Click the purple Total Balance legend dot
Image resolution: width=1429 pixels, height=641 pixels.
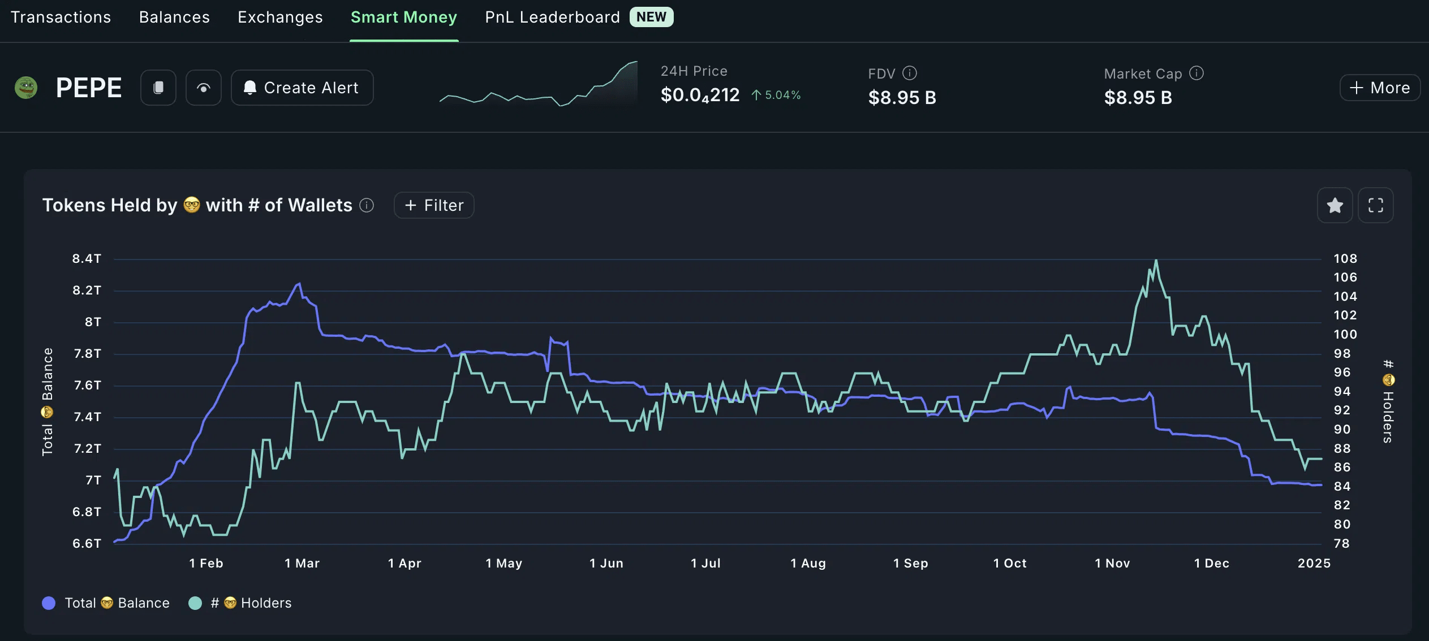pyautogui.click(x=49, y=603)
